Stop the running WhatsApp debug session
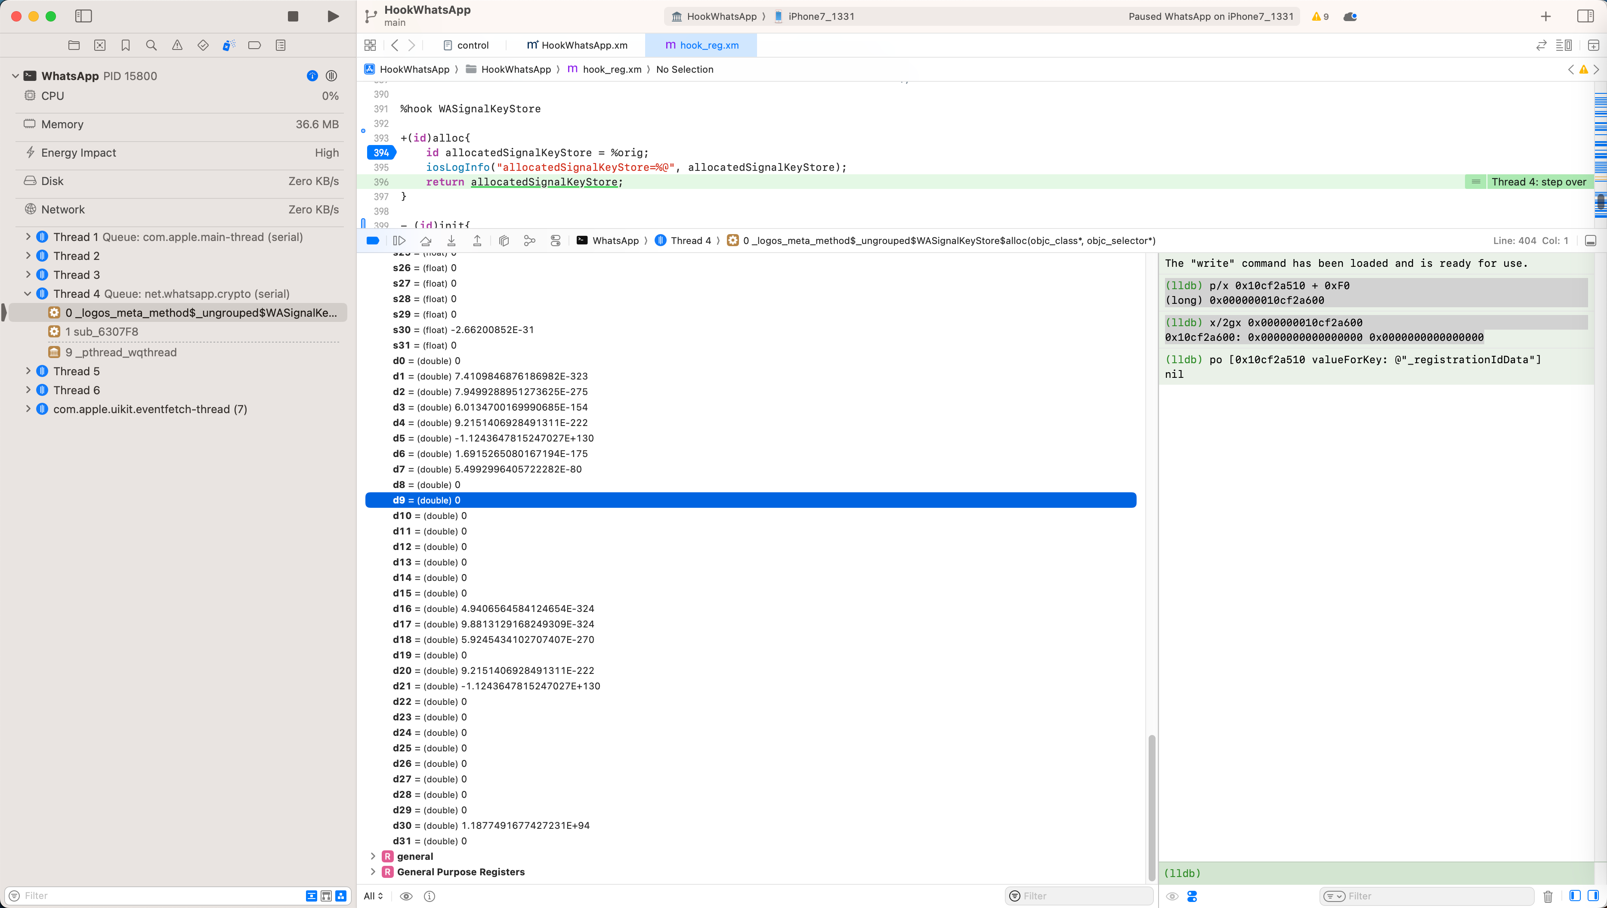This screenshot has width=1607, height=908. (x=293, y=16)
